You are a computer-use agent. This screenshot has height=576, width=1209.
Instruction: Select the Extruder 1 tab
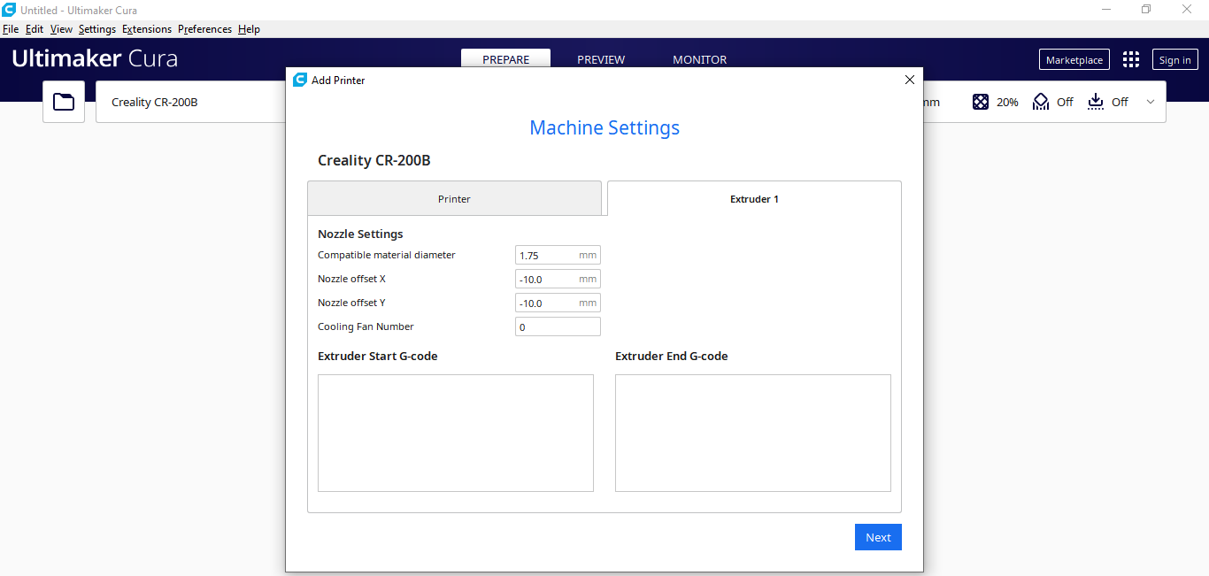(x=754, y=199)
